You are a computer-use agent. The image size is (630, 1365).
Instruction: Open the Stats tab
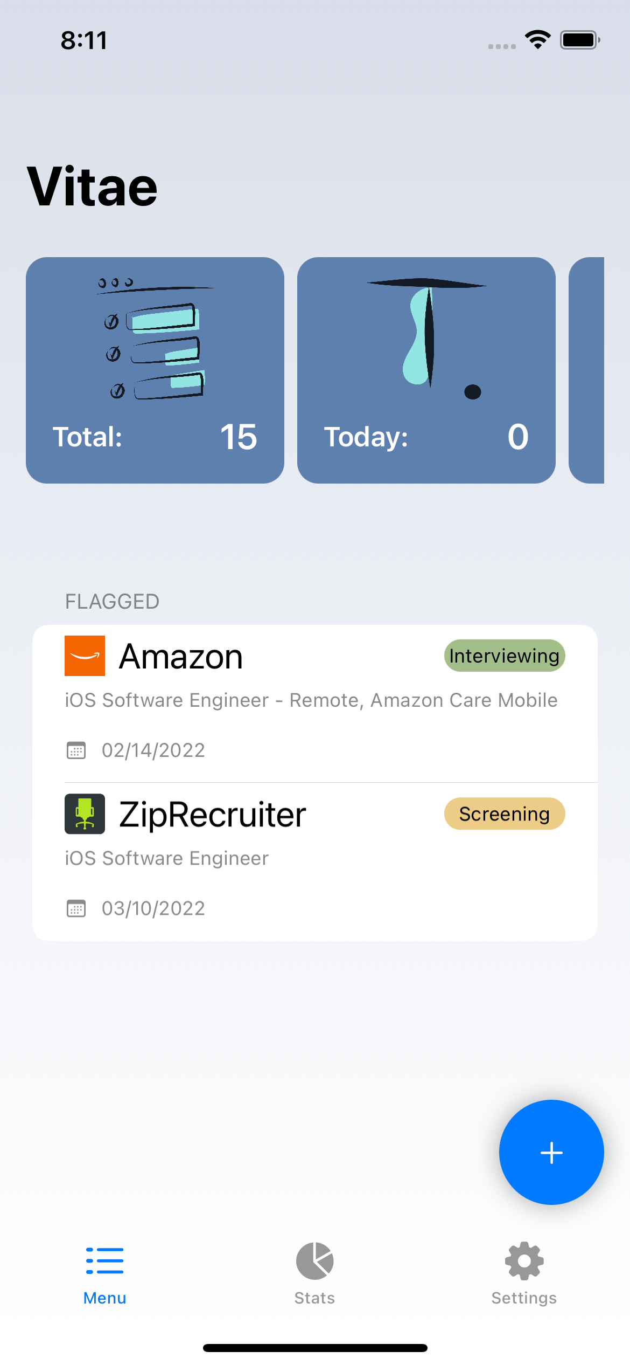(314, 1274)
